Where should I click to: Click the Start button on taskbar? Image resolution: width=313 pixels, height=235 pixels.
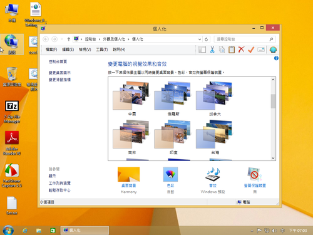pyautogui.click(x=8, y=230)
